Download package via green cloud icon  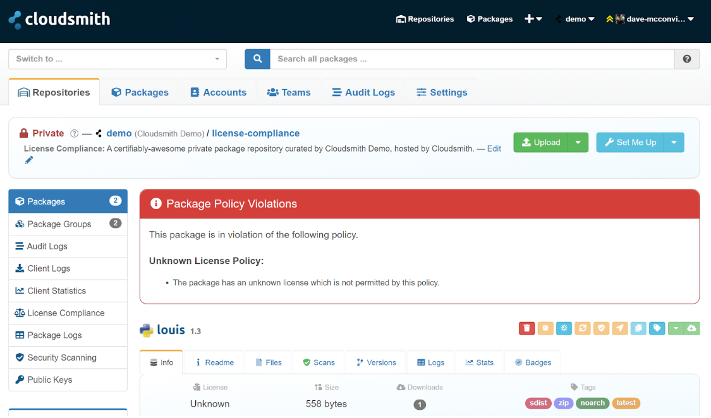691,328
